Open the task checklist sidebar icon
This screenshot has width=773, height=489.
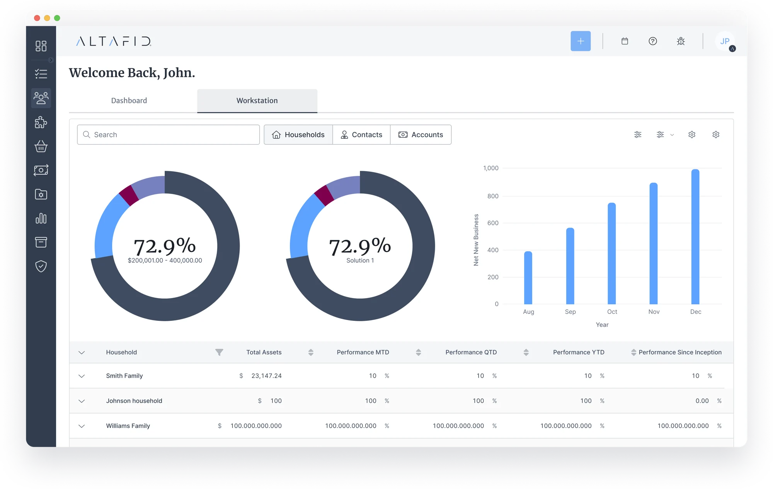41,74
